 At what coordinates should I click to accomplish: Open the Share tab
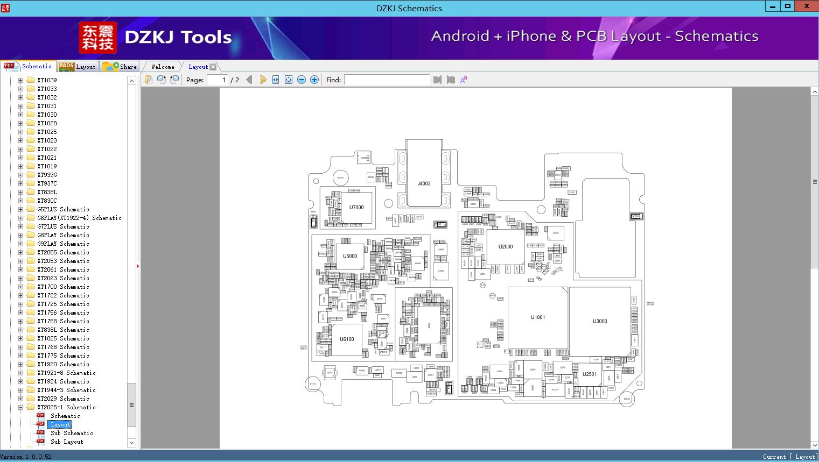120,67
